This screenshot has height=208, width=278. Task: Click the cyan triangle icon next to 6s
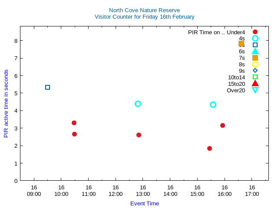[x=255, y=51]
